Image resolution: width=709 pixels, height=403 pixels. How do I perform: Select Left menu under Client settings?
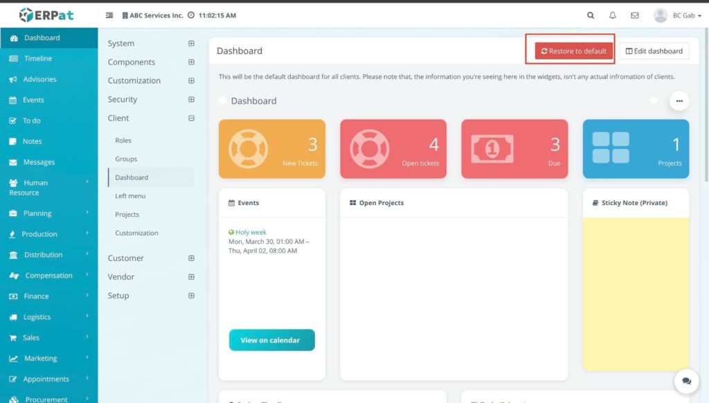click(x=130, y=196)
